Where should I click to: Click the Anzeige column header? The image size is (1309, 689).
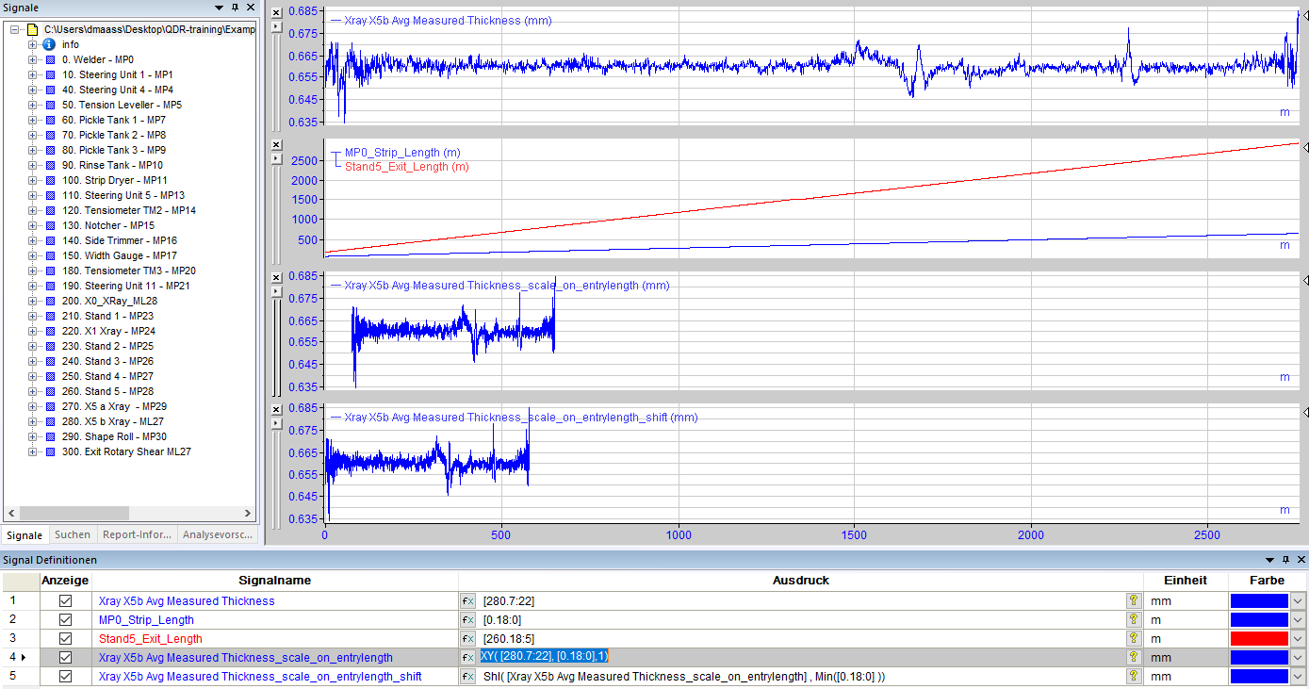point(65,581)
